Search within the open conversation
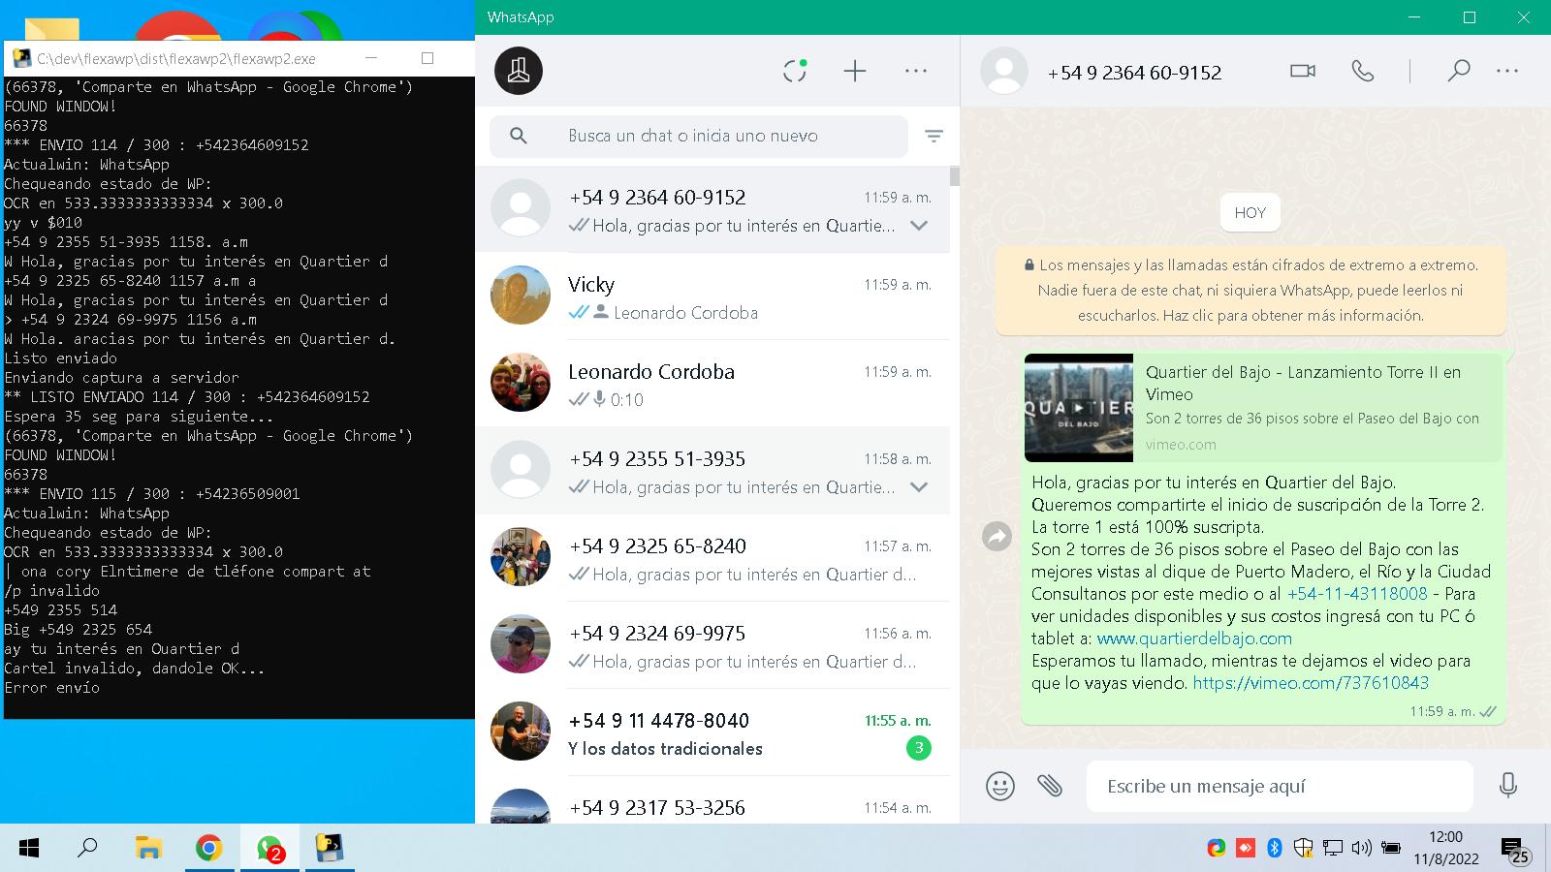 pos(1458,71)
